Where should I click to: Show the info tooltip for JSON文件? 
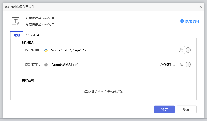(x=188, y=64)
